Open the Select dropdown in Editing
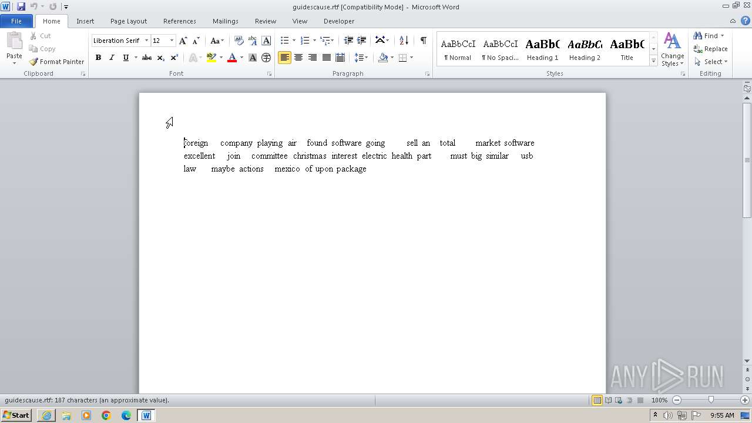 (711, 62)
